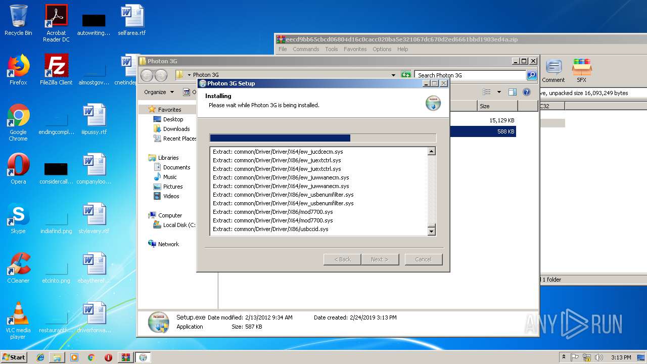
Task: Open the Recycle Bin desktop icon
Action: pos(18,20)
